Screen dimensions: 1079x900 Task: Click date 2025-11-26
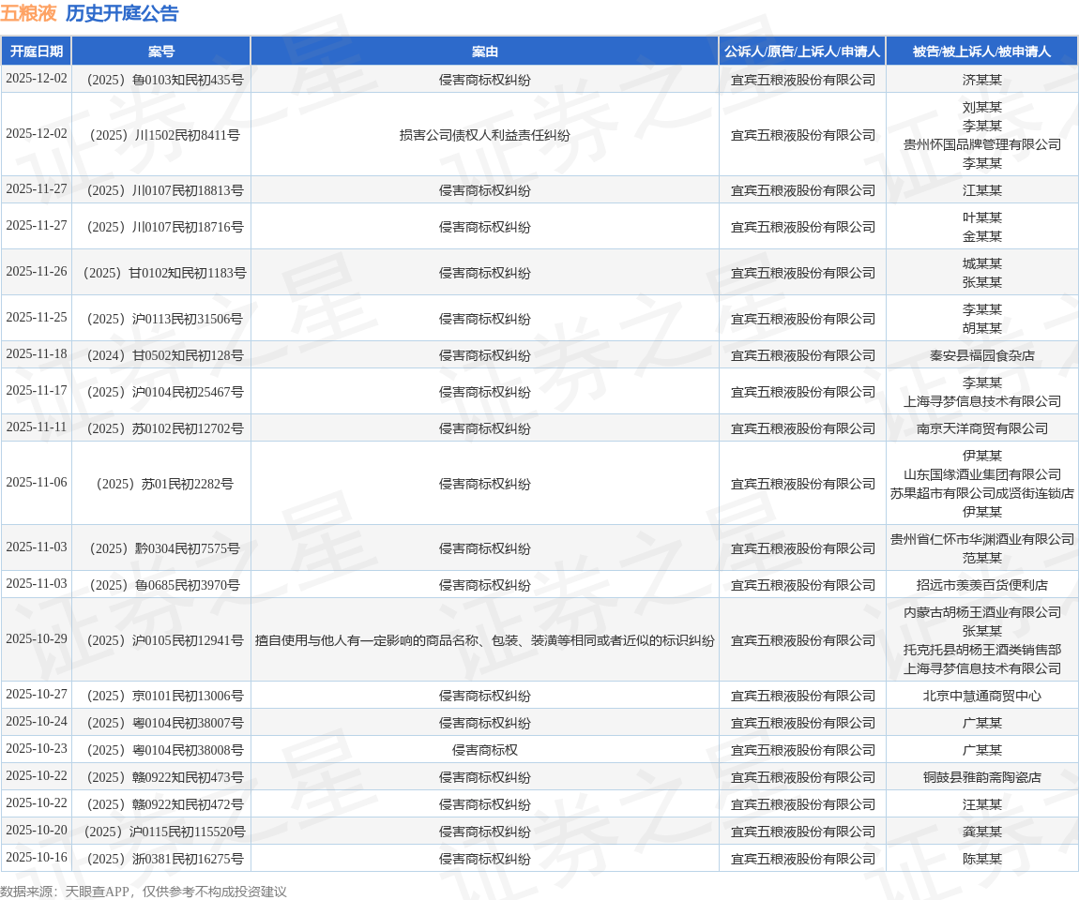(37, 272)
